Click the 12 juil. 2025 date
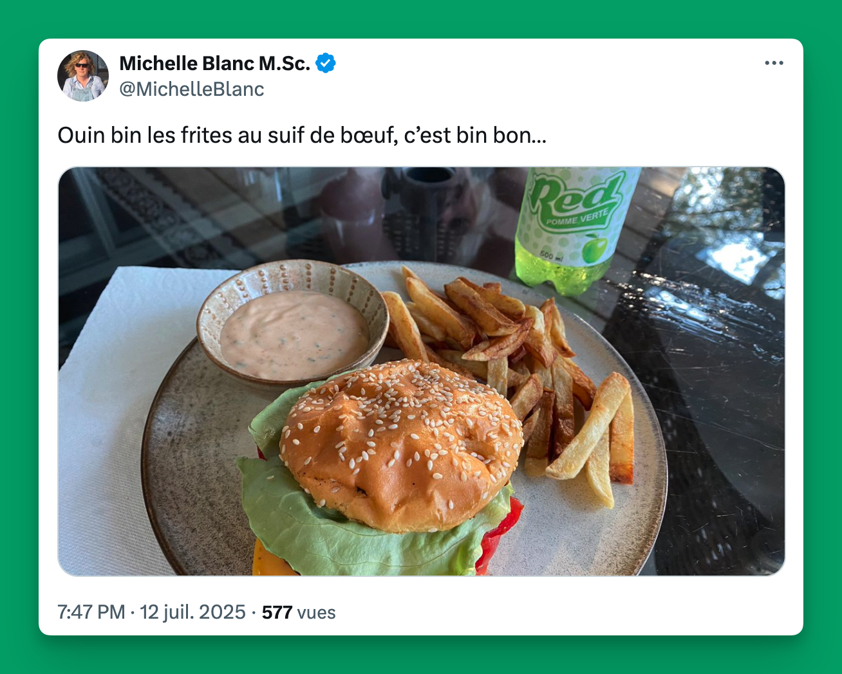 click(x=192, y=612)
